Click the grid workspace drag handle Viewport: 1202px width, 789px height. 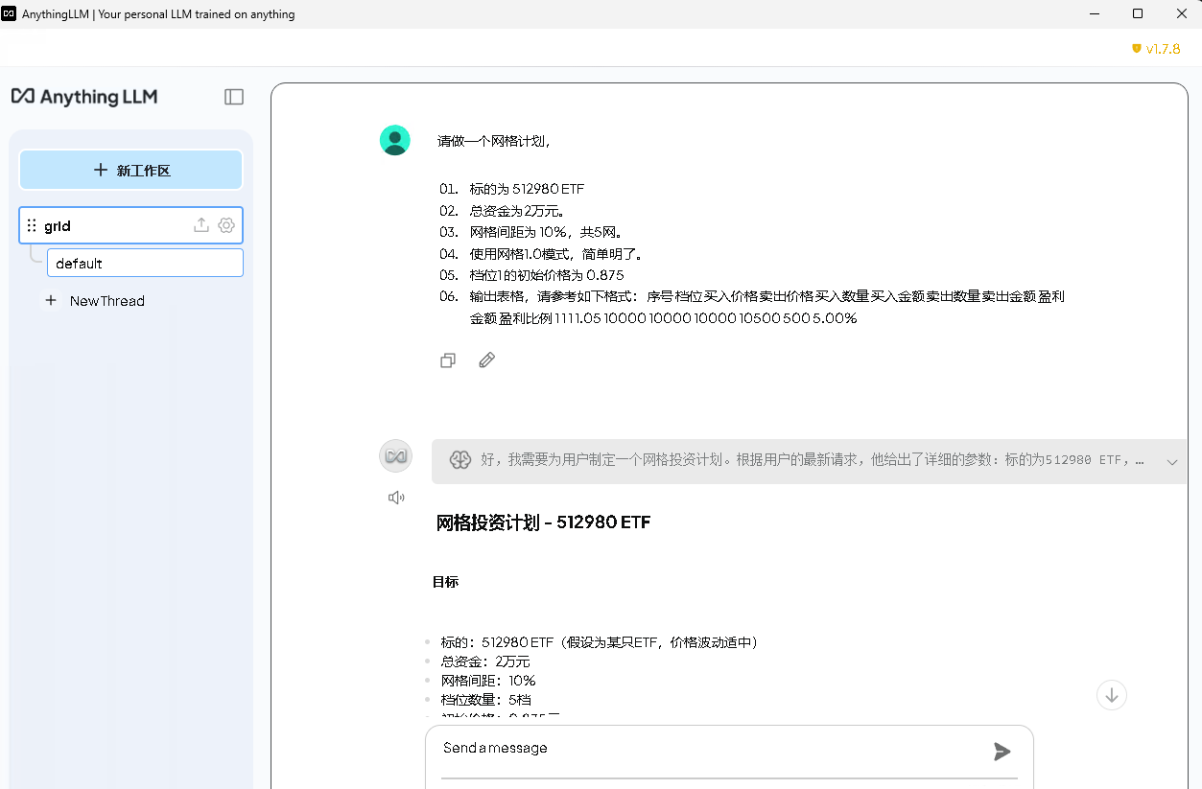[32, 225]
